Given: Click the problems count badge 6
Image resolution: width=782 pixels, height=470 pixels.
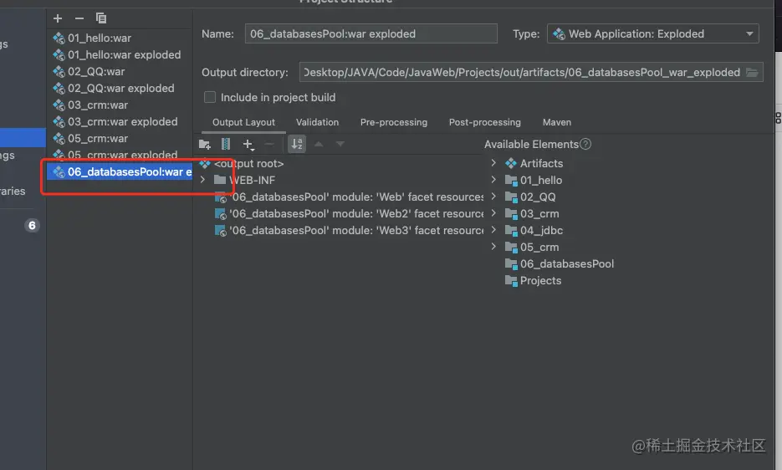Looking at the screenshot, I should pos(32,226).
